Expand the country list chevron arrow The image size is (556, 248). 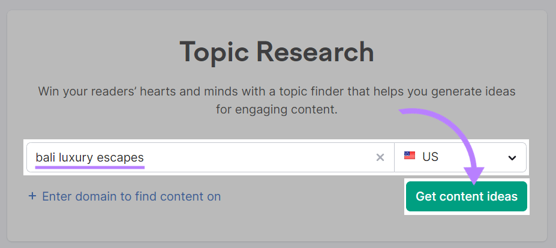[512, 157]
